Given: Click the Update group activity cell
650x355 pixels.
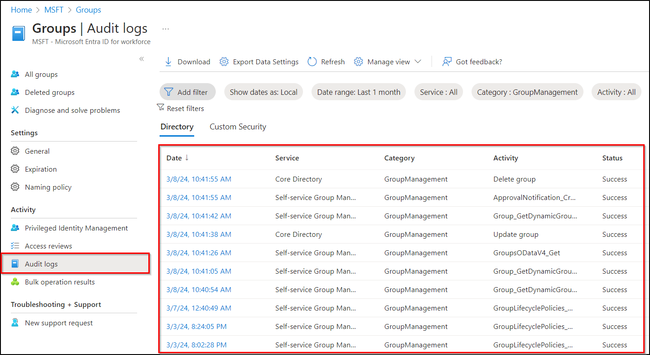Looking at the screenshot, I should (x=516, y=234).
